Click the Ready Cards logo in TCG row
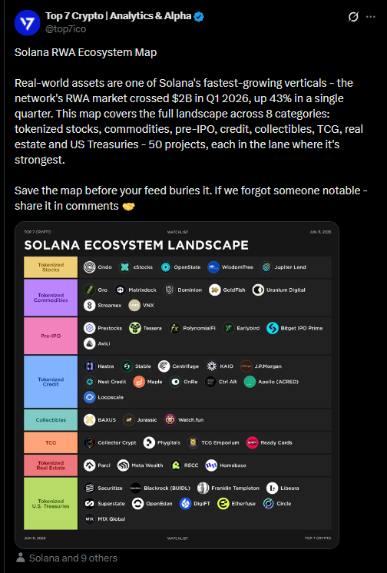The height and width of the screenshot is (573, 387). (x=252, y=442)
